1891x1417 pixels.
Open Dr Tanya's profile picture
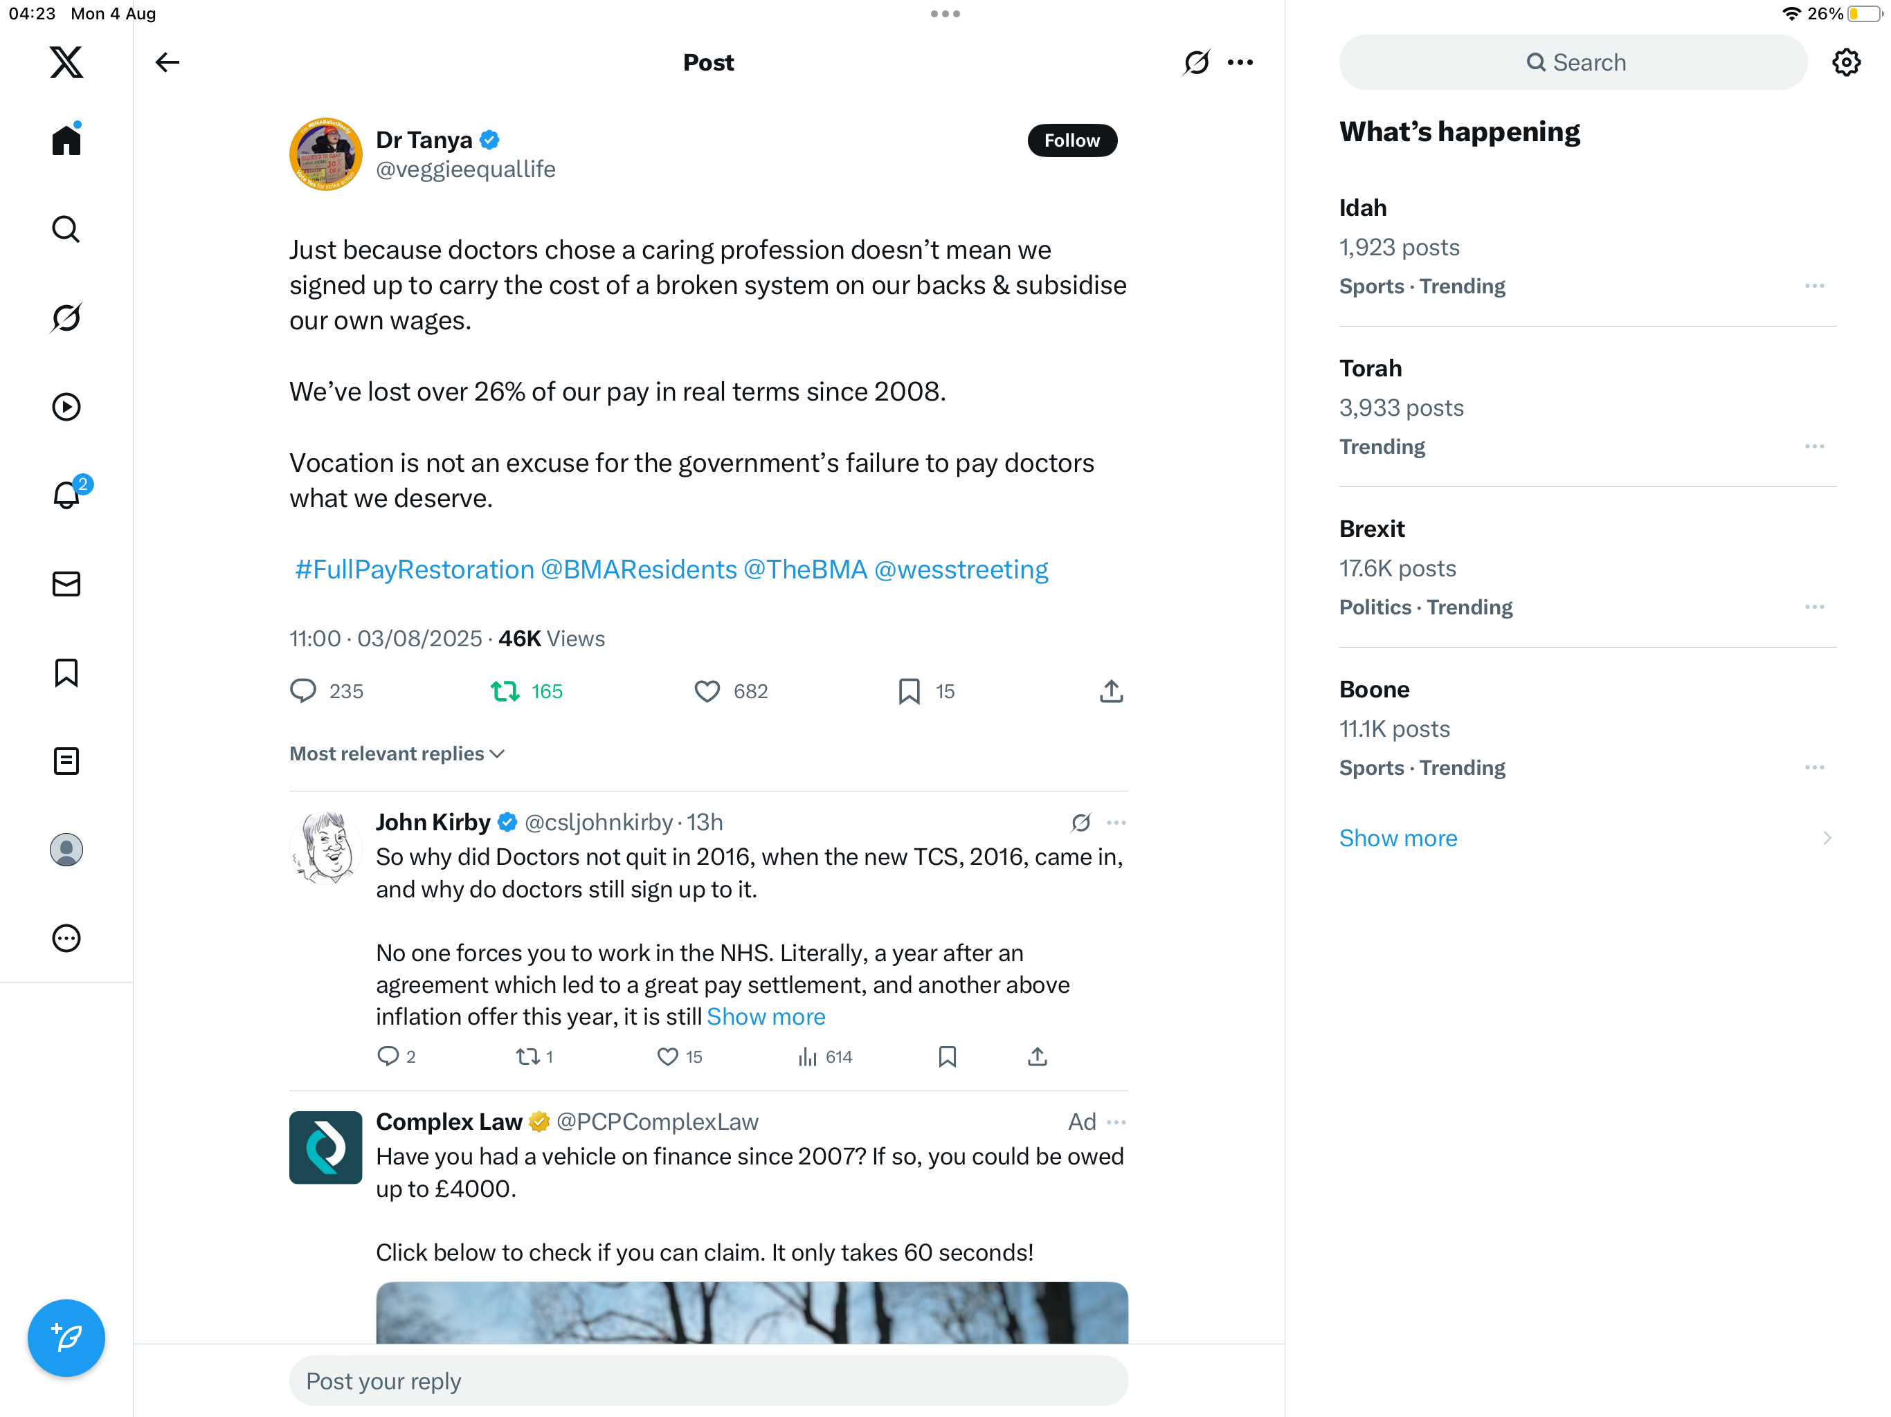[x=325, y=155]
